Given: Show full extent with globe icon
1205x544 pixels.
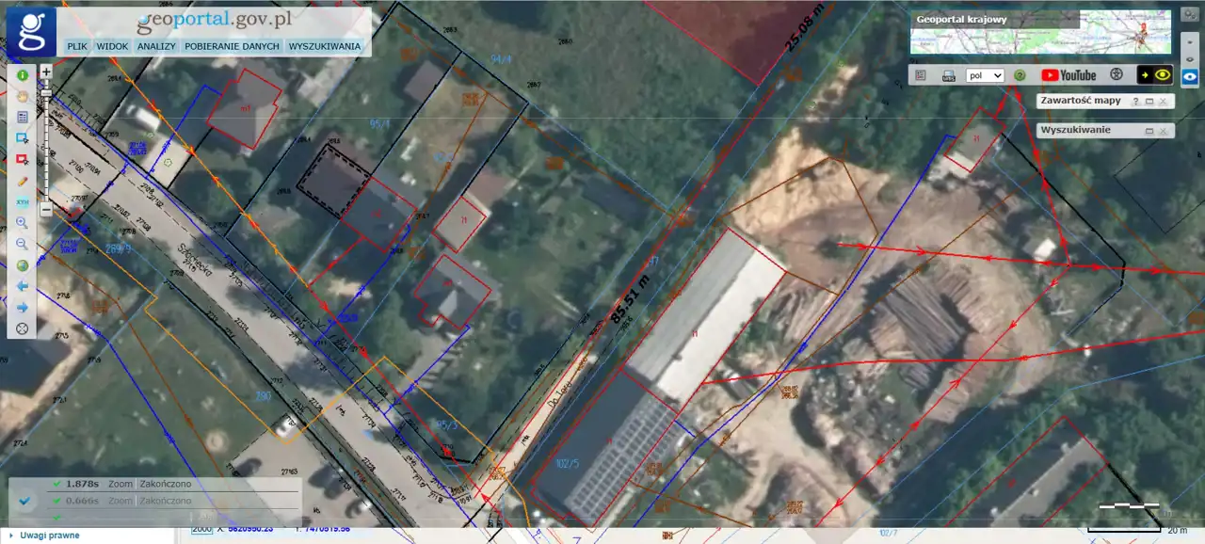Looking at the screenshot, I should click(x=22, y=265).
